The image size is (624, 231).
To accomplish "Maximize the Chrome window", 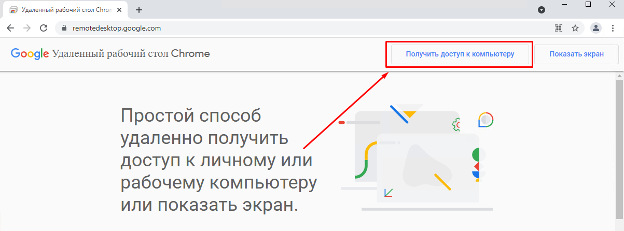I will [x=588, y=5].
